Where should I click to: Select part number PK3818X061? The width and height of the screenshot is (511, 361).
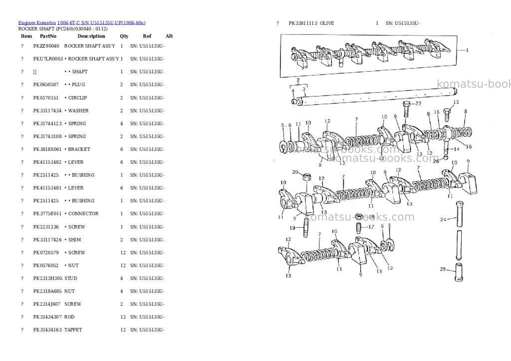pyautogui.click(x=47, y=149)
